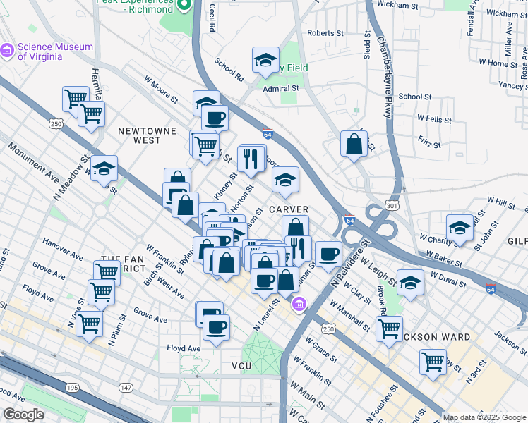Select the purple museum pin near N Laurel St
The image size is (528, 423).
coord(299,305)
